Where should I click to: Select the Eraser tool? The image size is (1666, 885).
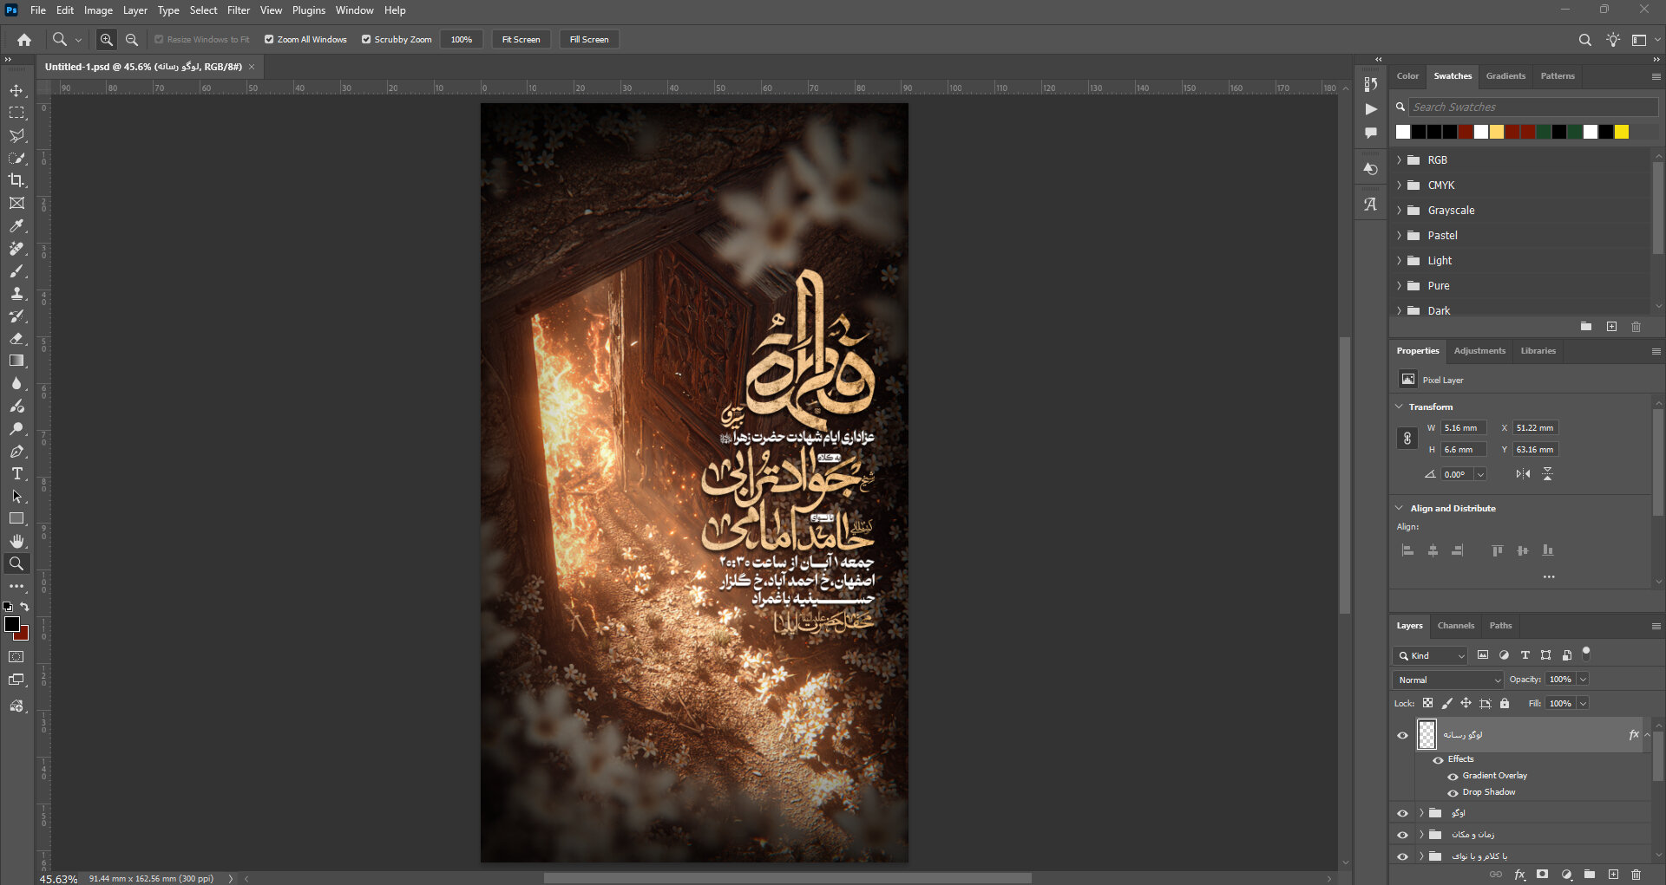16,338
